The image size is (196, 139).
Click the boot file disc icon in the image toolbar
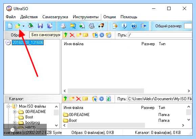point(109,35)
